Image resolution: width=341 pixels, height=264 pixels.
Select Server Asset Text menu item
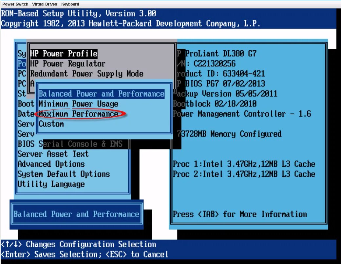[x=53, y=154]
